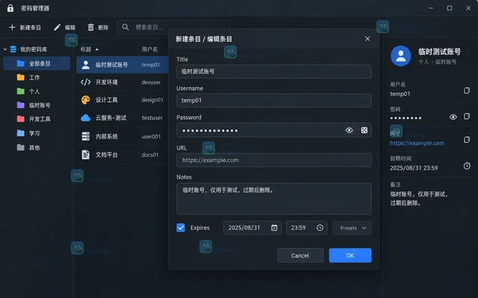Click the testuser username cell

[152, 118]
